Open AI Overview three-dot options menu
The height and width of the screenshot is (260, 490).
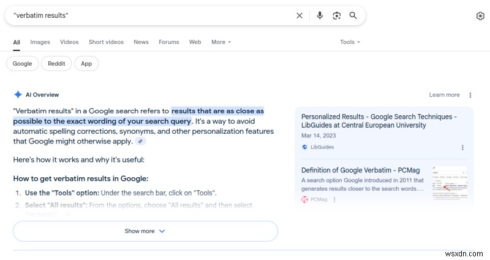tap(470, 95)
